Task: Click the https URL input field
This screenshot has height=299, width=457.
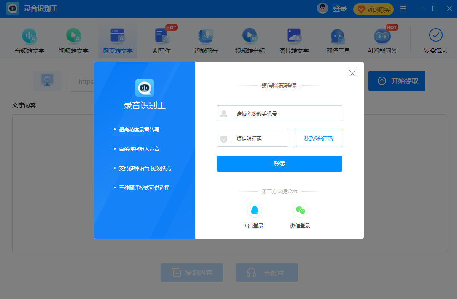Action: coord(82,81)
